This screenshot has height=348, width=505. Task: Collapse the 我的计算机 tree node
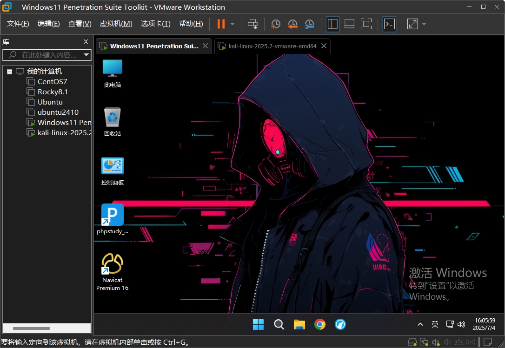[x=10, y=72]
